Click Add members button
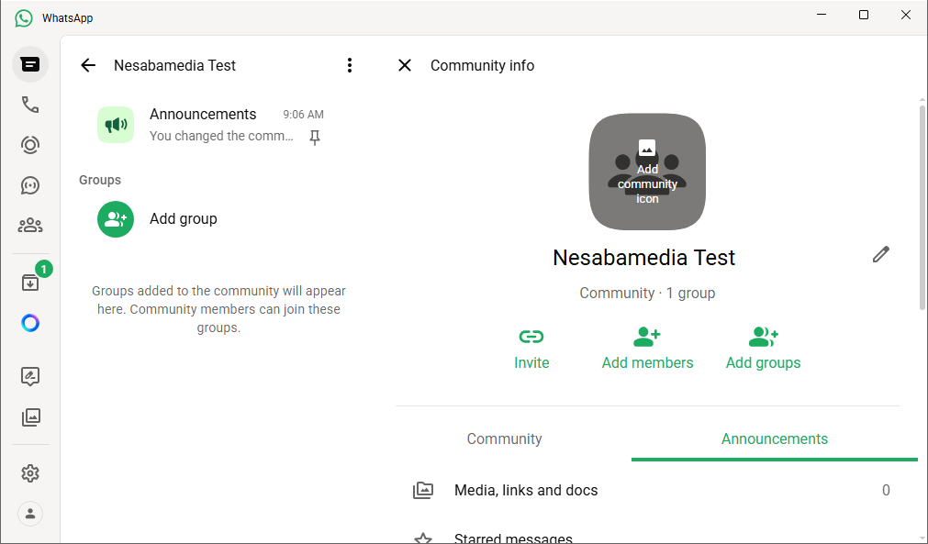 point(647,350)
